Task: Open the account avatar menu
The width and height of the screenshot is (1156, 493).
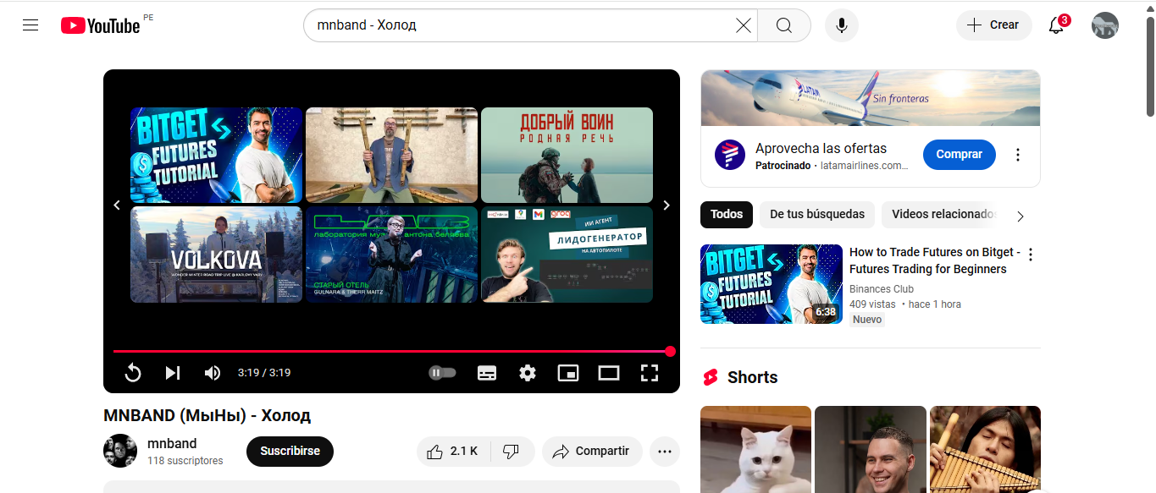Action: [1105, 25]
